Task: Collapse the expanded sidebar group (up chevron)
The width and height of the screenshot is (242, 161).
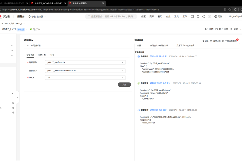Action: 12,55
